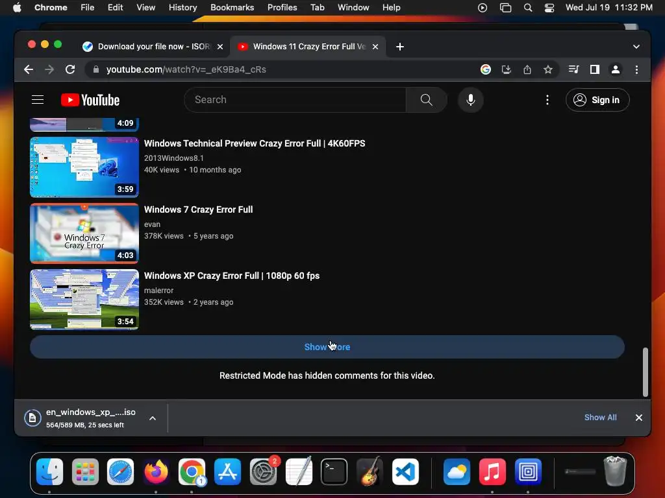
Task: Click Show All downloads link
Action: 600,418
